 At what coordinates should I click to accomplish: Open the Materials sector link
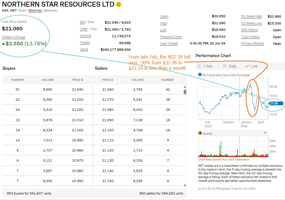35,10
